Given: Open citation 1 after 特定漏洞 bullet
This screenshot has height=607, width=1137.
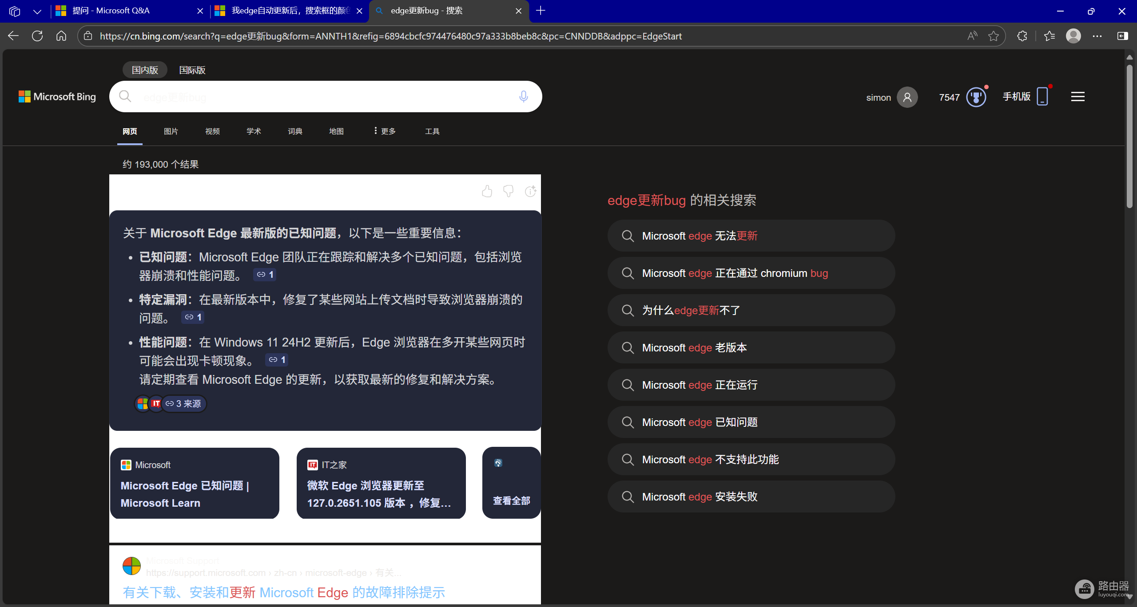Looking at the screenshot, I should click(193, 317).
